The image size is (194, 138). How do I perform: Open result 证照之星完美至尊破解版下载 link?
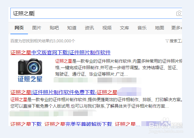click(x=75, y=124)
